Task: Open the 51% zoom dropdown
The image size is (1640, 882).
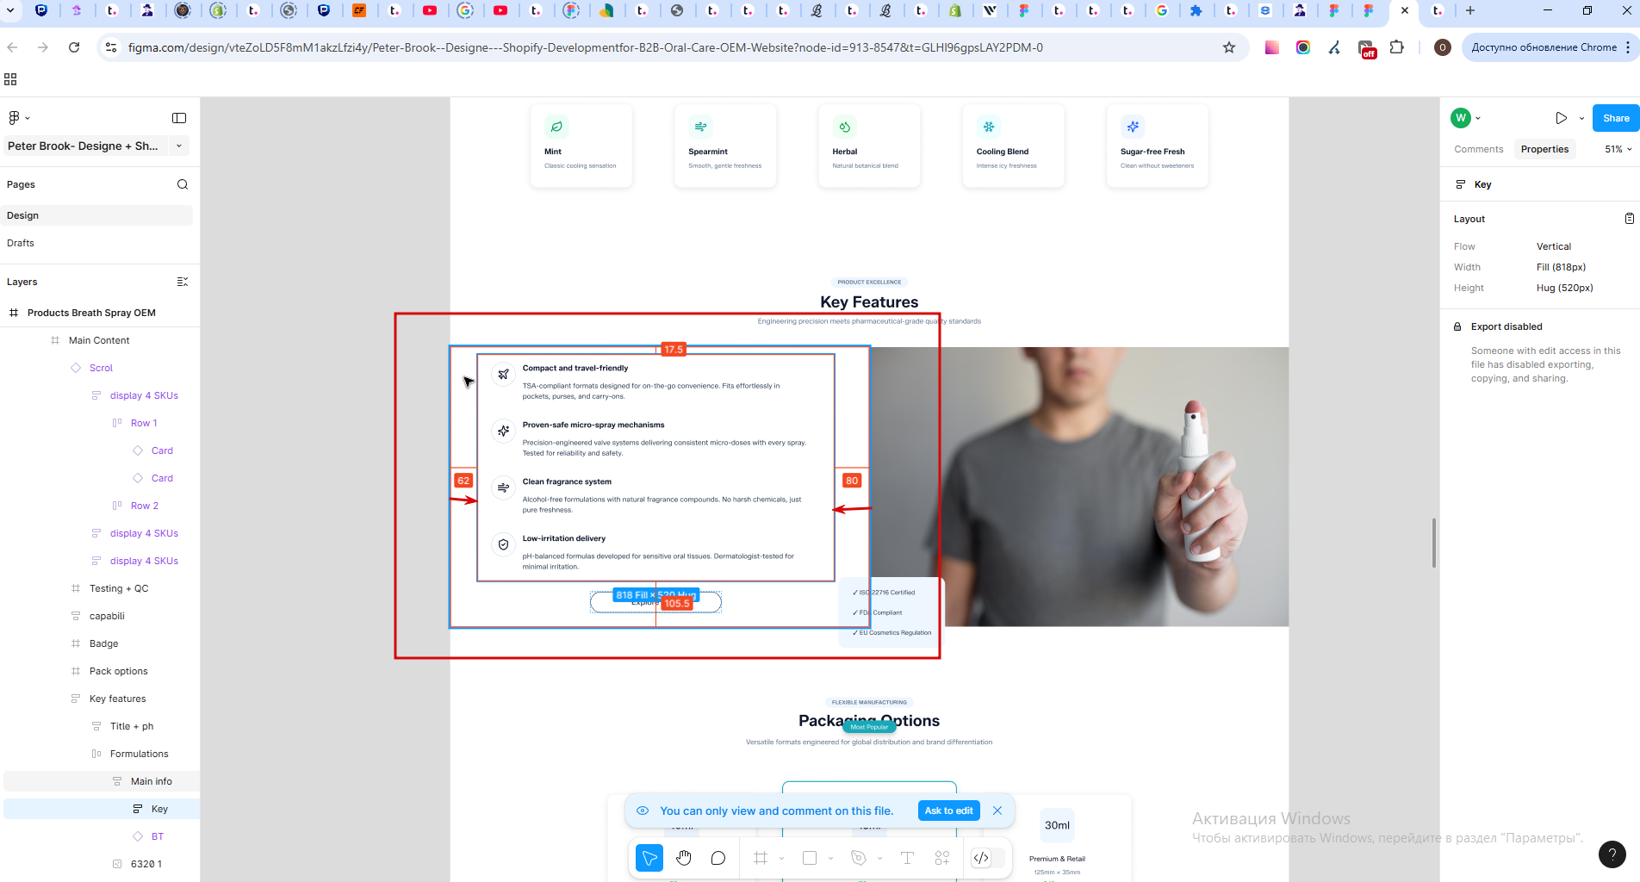Action: pyautogui.click(x=1618, y=149)
